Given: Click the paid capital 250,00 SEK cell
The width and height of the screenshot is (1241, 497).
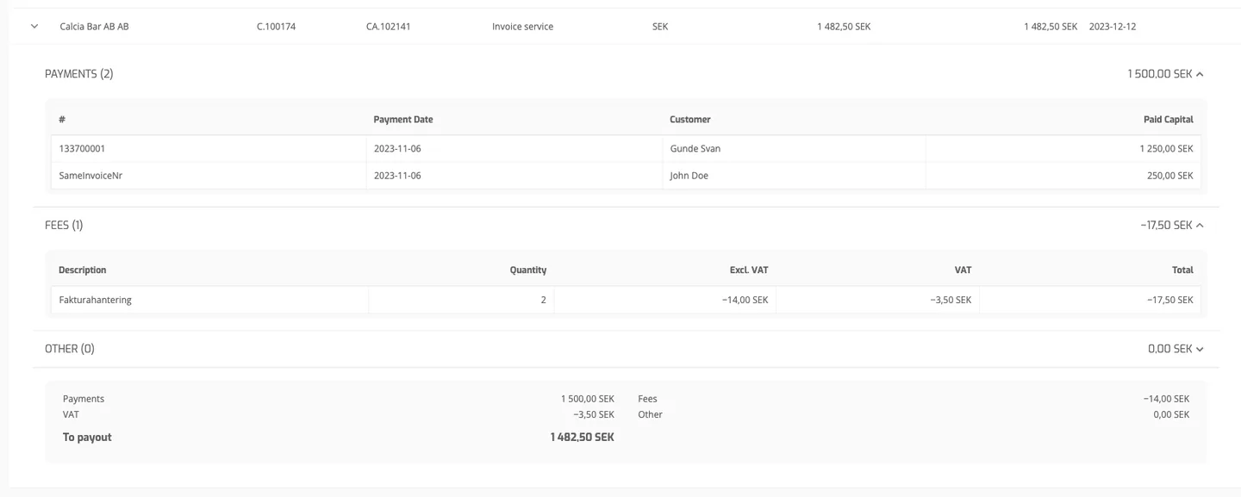Looking at the screenshot, I should [x=1063, y=176].
